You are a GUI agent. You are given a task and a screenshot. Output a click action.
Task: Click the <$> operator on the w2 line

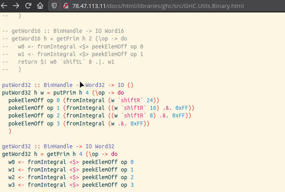74,177
